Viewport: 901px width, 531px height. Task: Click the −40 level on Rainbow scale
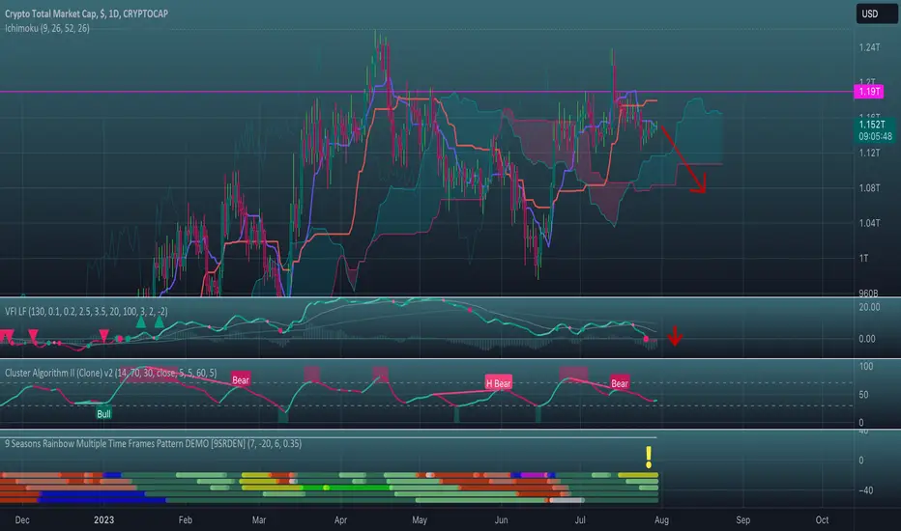point(866,490)
